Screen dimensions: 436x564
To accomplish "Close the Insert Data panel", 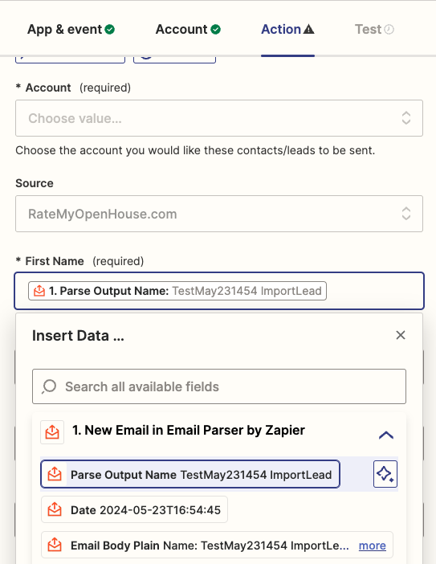I will coord(401,335).
